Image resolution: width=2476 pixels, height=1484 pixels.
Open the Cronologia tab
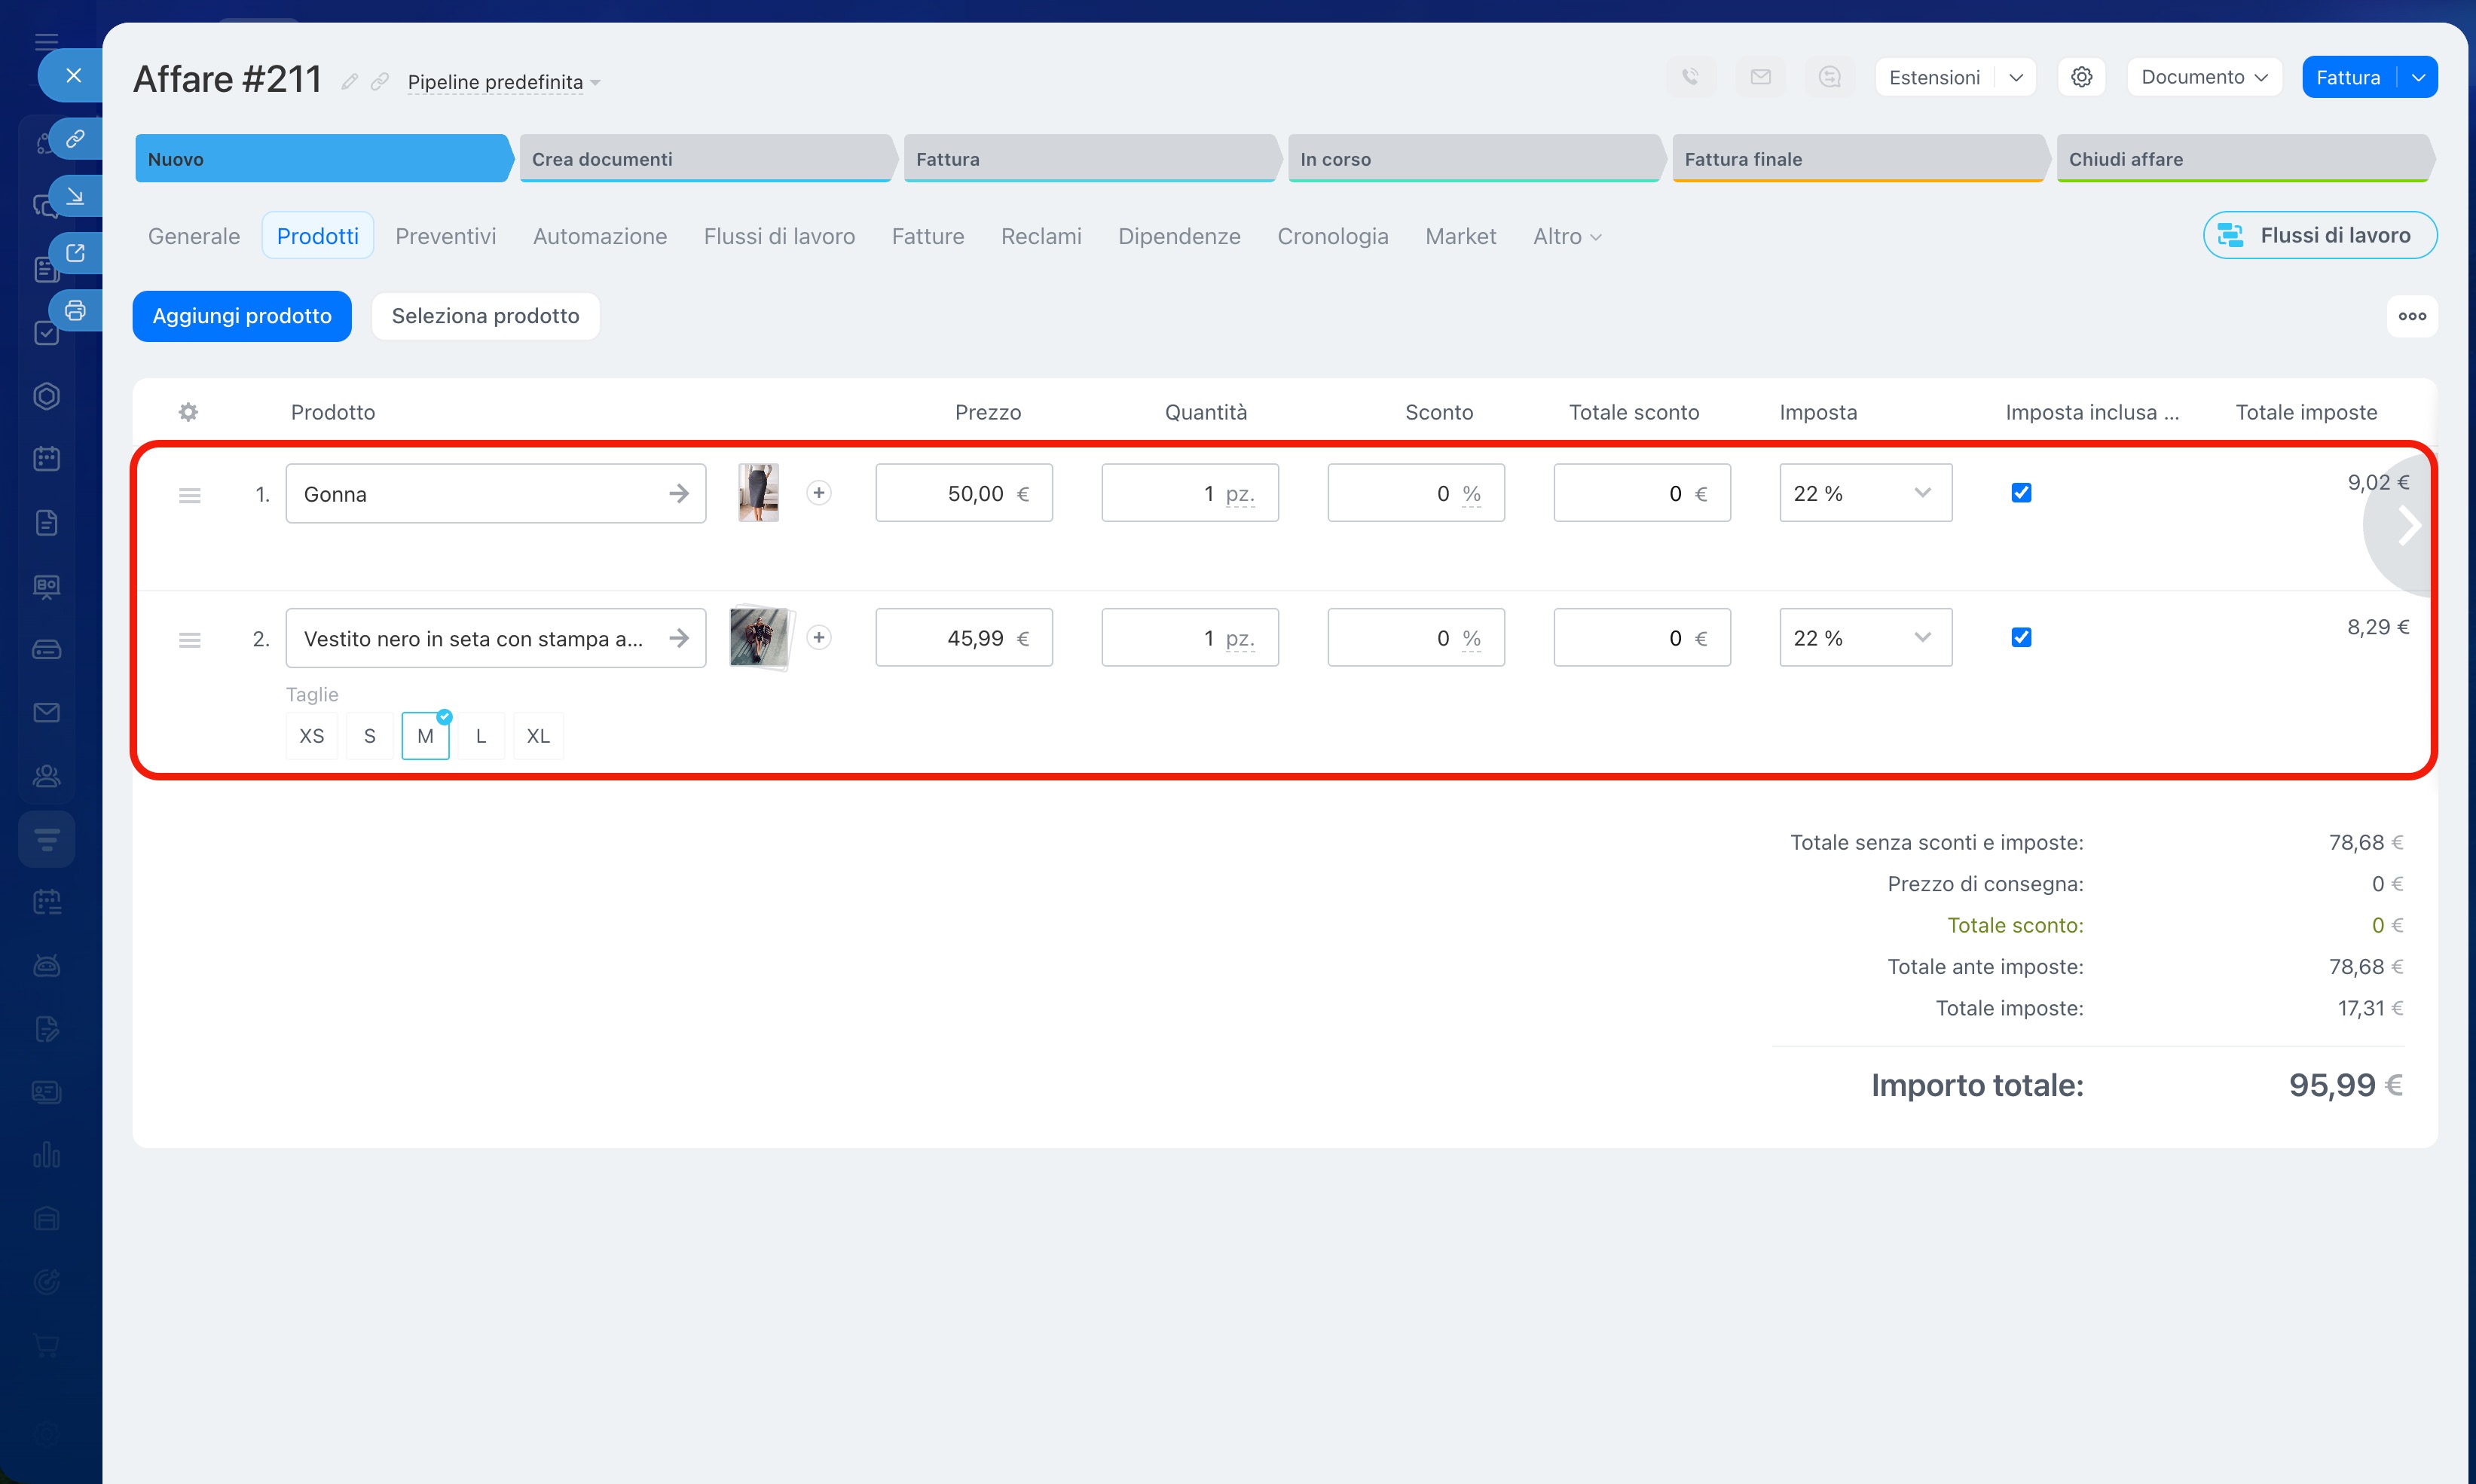1332,236
